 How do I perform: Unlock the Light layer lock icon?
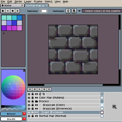(33, 112)
